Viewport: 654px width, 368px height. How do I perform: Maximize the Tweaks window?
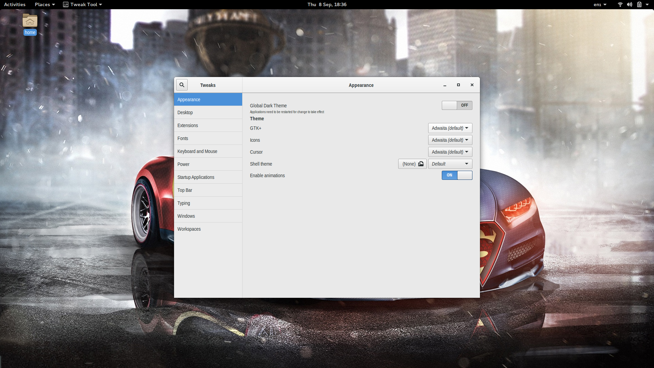pyautogui.click(x=458, y=85)
